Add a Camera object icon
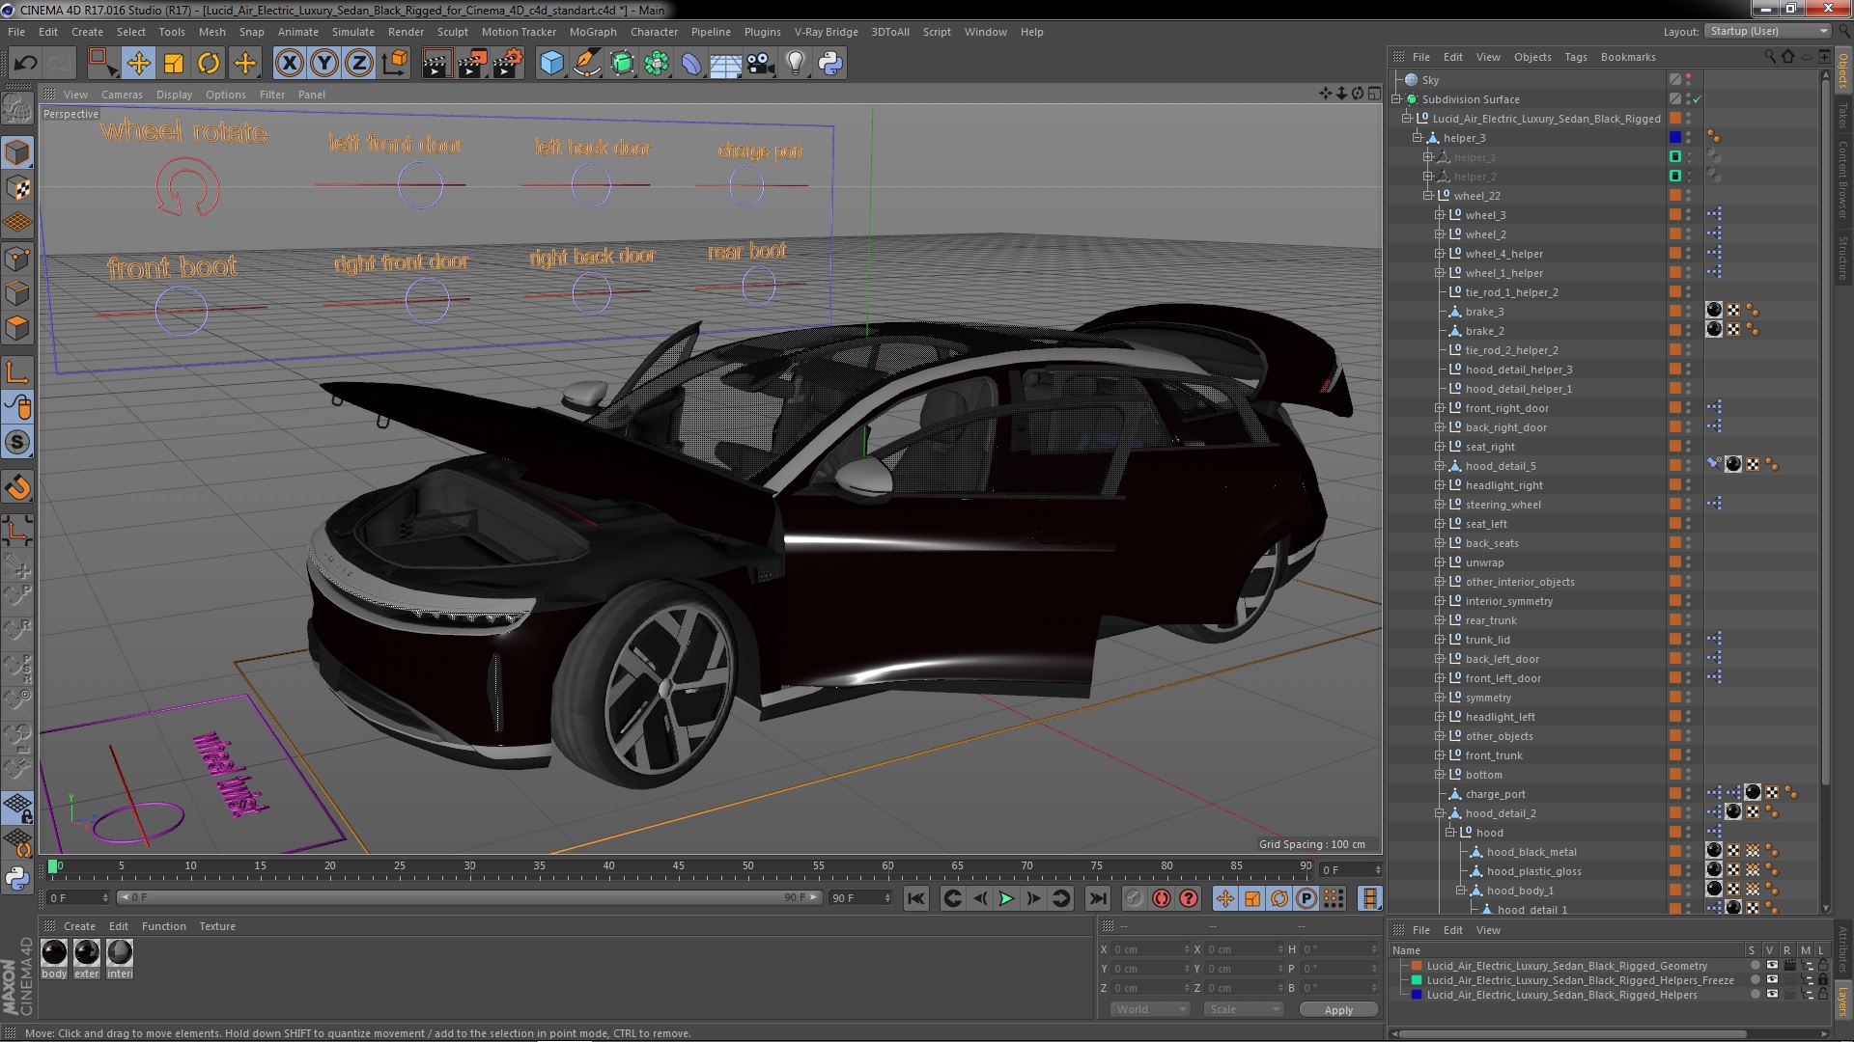The image size is (1854, 1042). coord(760,64)
